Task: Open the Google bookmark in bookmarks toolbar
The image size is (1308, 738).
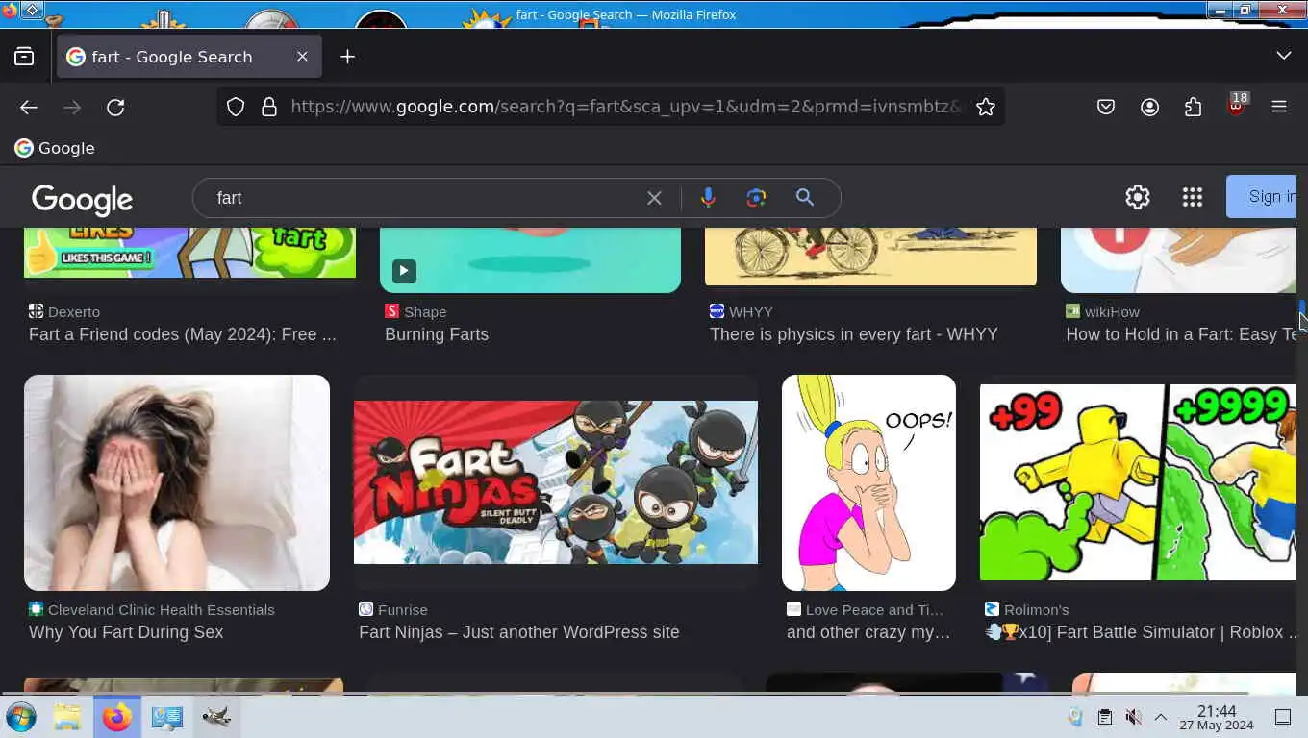Action: click(x=55, y=148)
